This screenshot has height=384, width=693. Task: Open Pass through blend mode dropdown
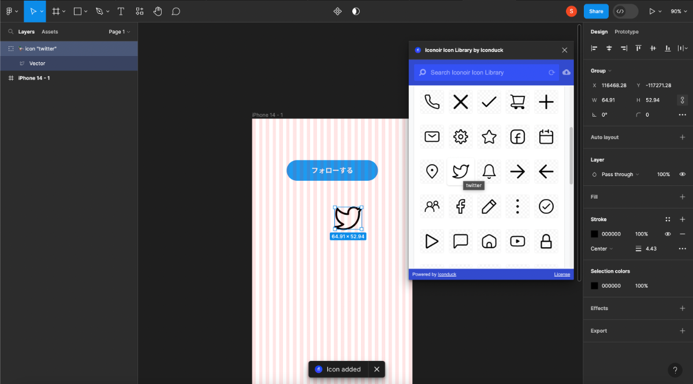(x=620, y=174)
